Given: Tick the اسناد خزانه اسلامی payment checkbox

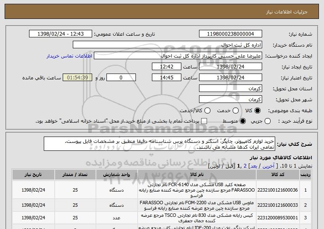Looking at the screenshot, I should coord(204,121).
